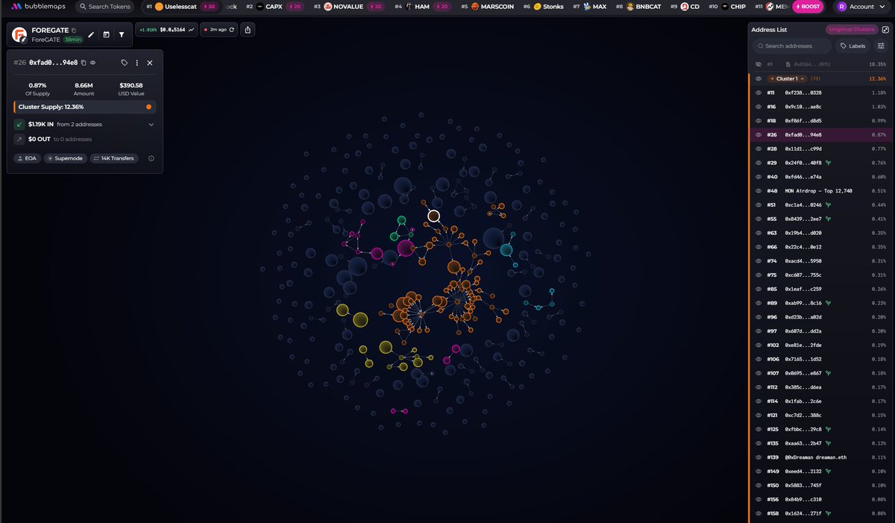Click the pencil edit icon
Screen dimensions: 895x523
coord(91,34)
